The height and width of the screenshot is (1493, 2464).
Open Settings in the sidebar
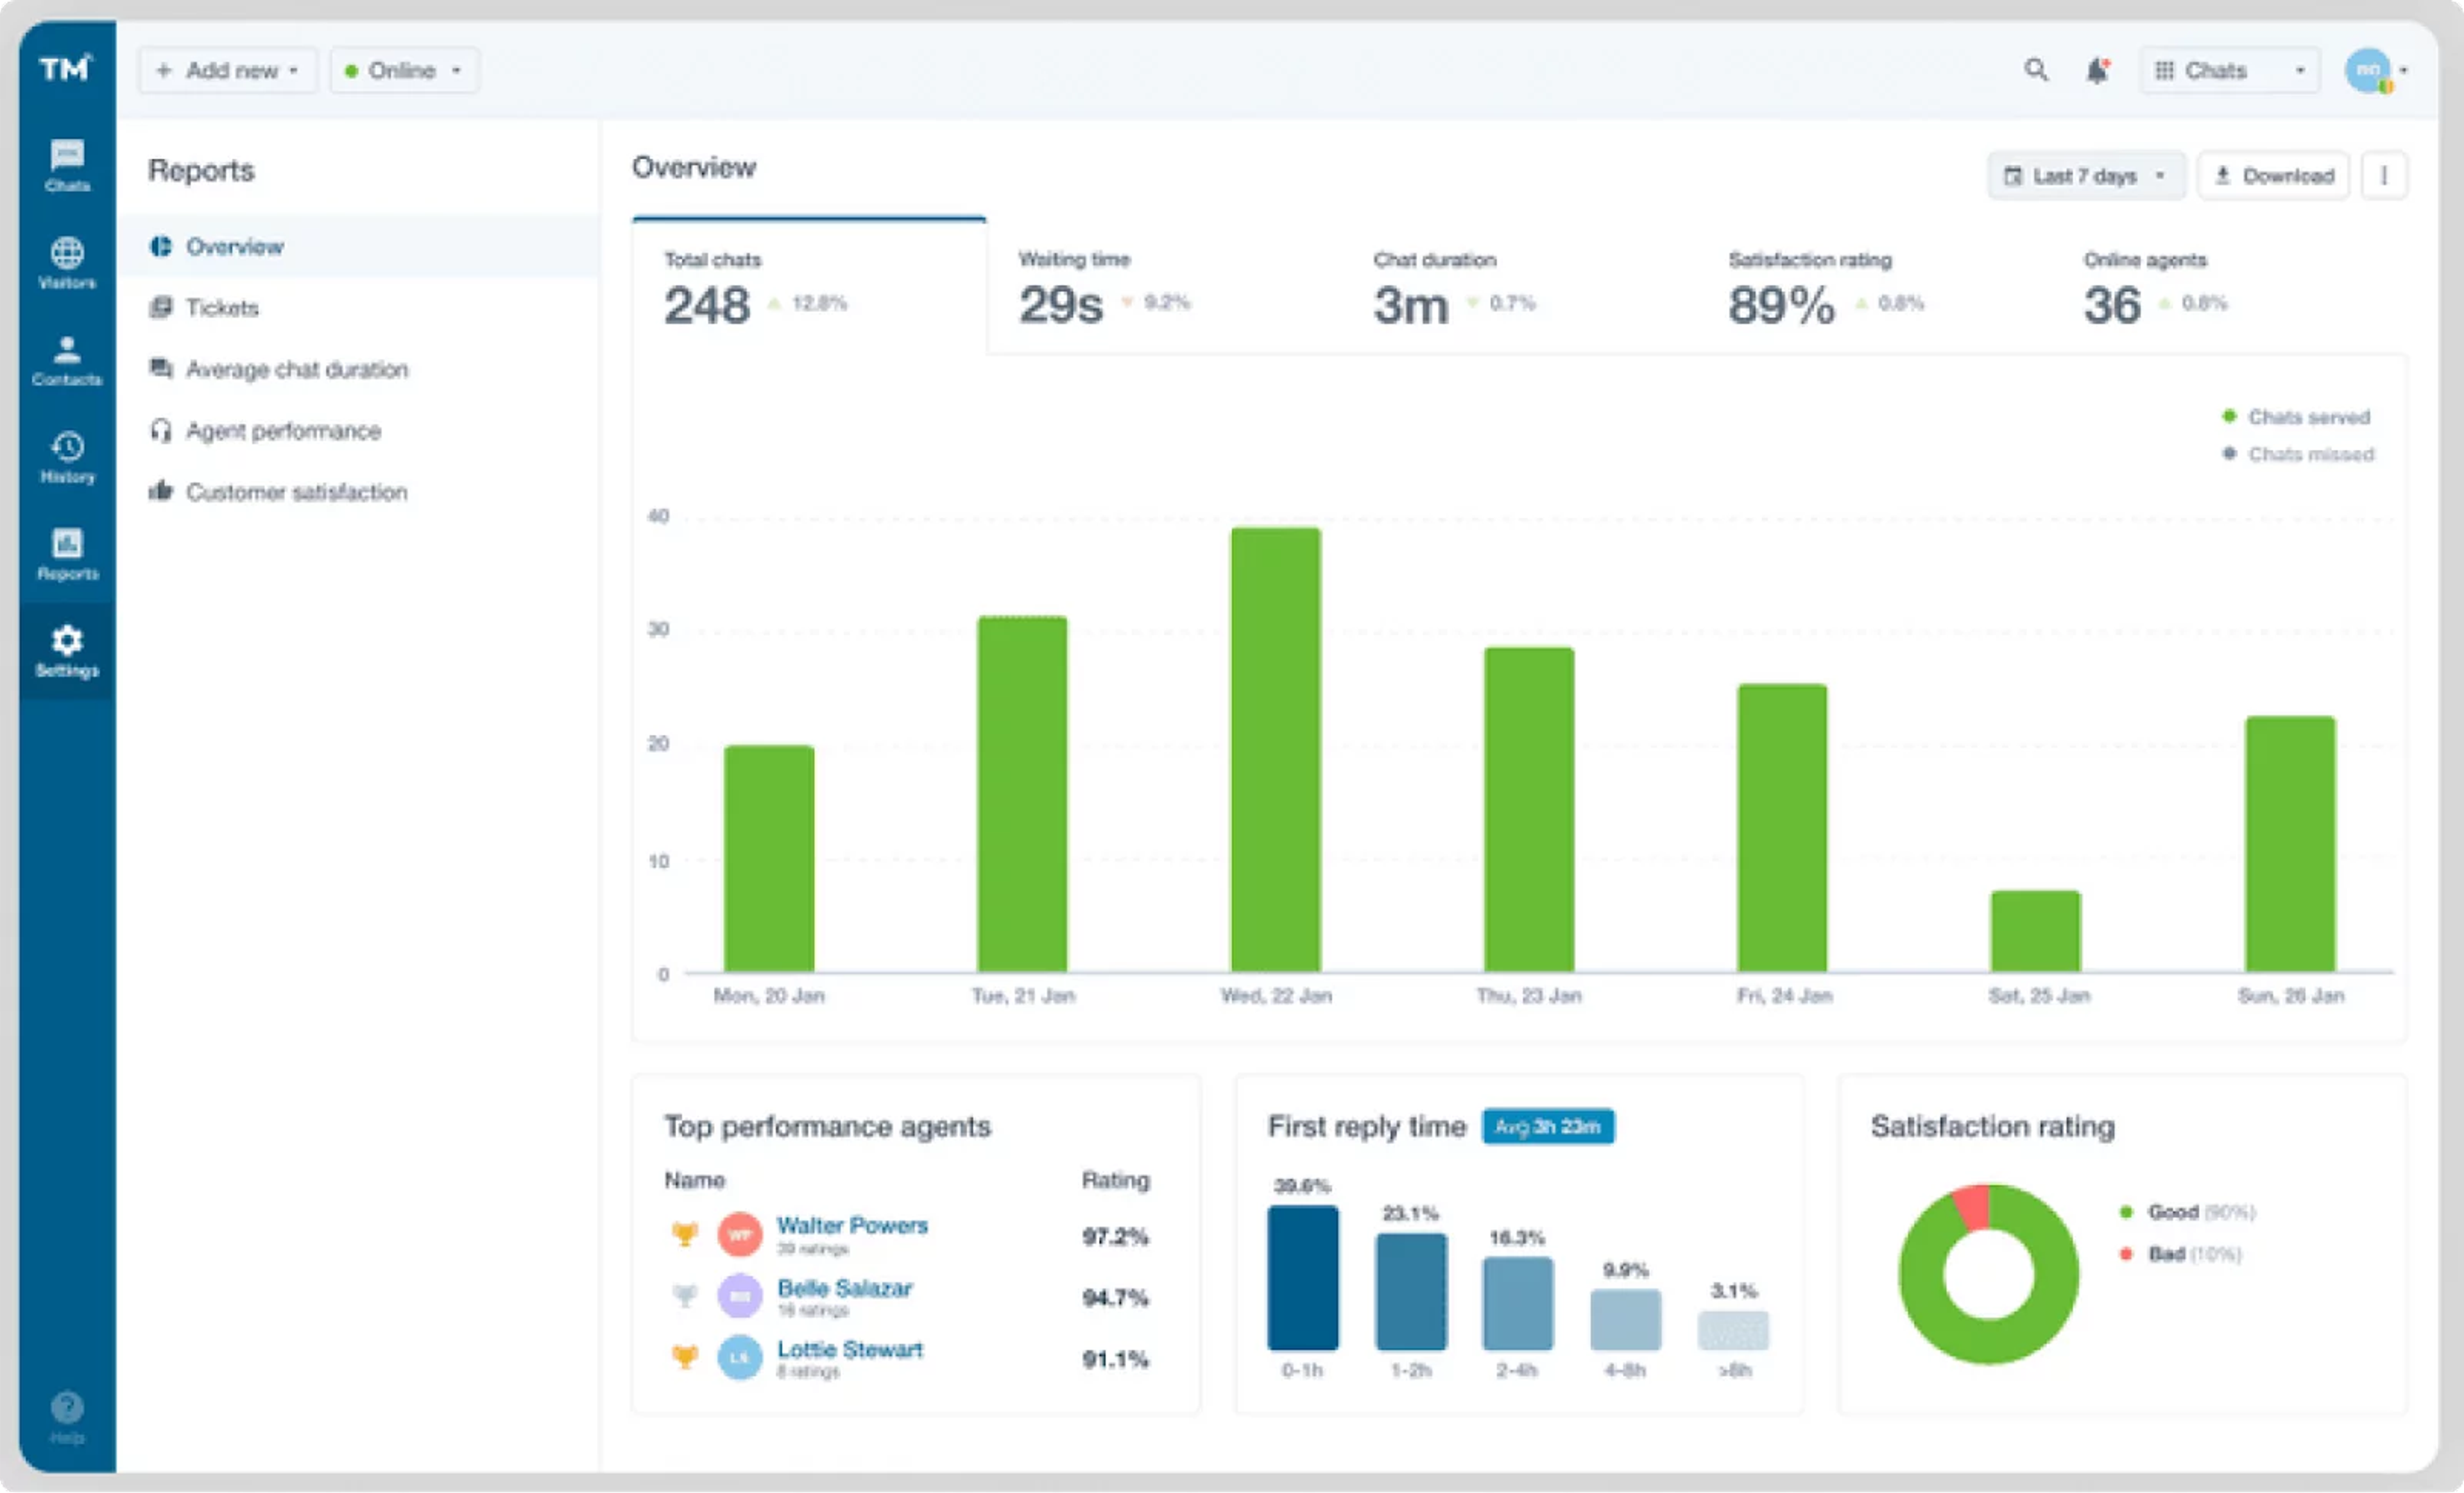[x=67, y=650]
